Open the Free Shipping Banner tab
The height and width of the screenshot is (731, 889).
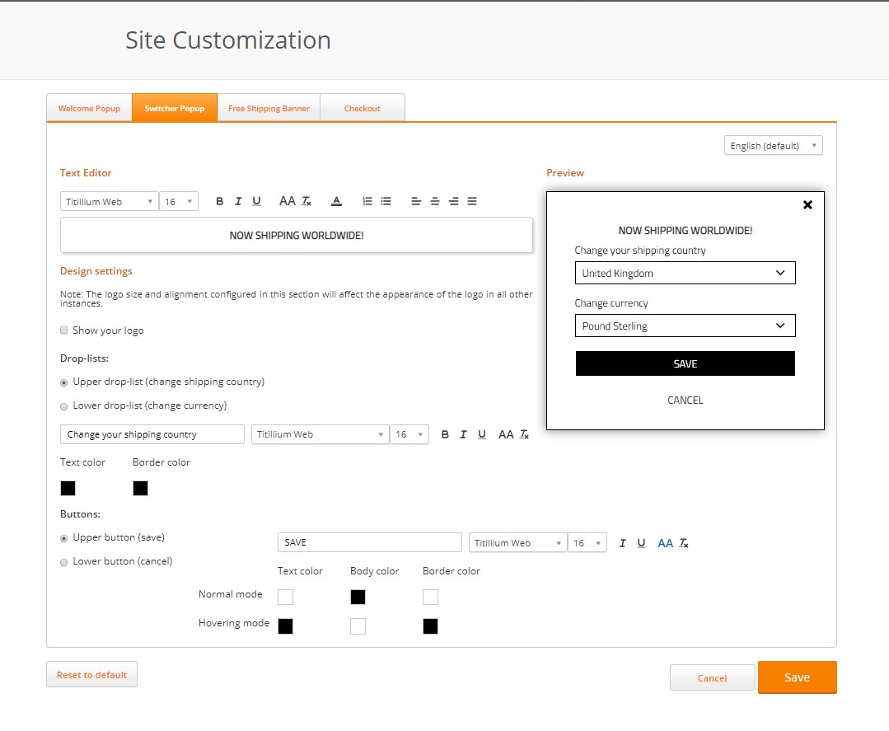(269, 108)
